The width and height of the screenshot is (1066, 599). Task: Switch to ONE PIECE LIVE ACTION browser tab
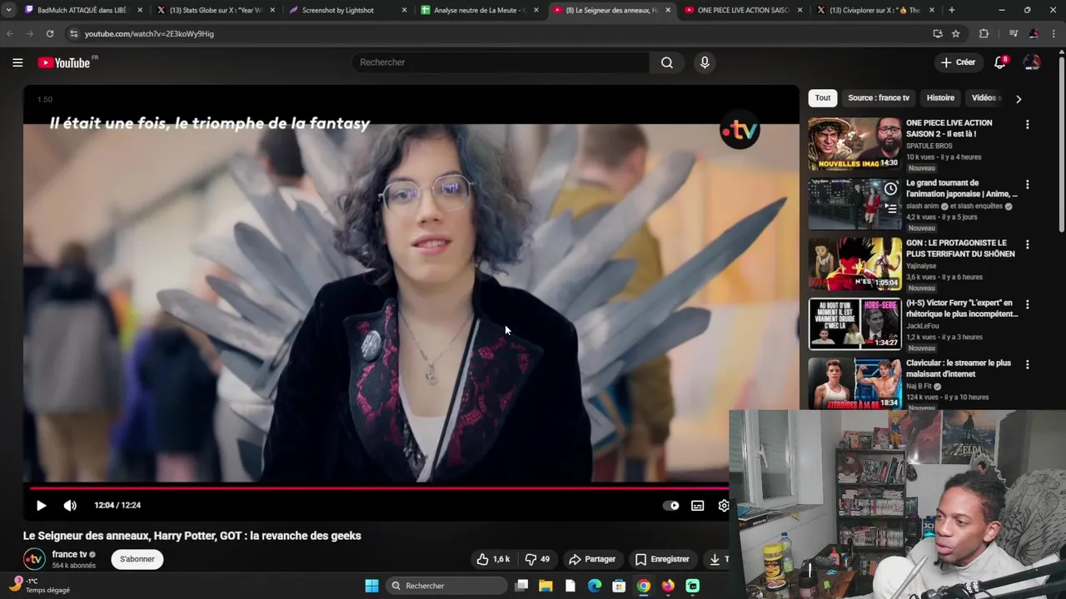743,10
